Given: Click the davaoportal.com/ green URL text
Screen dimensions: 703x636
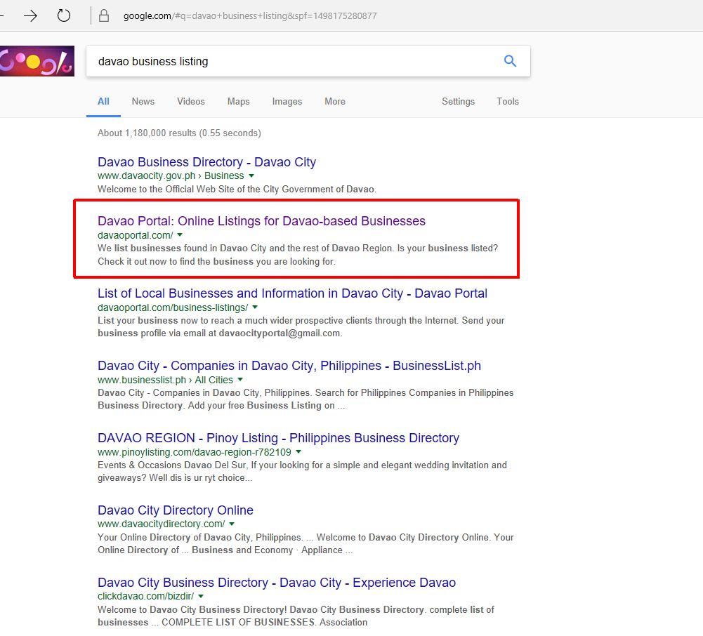Looking at the screenshot, I should [x=136, y=235].
